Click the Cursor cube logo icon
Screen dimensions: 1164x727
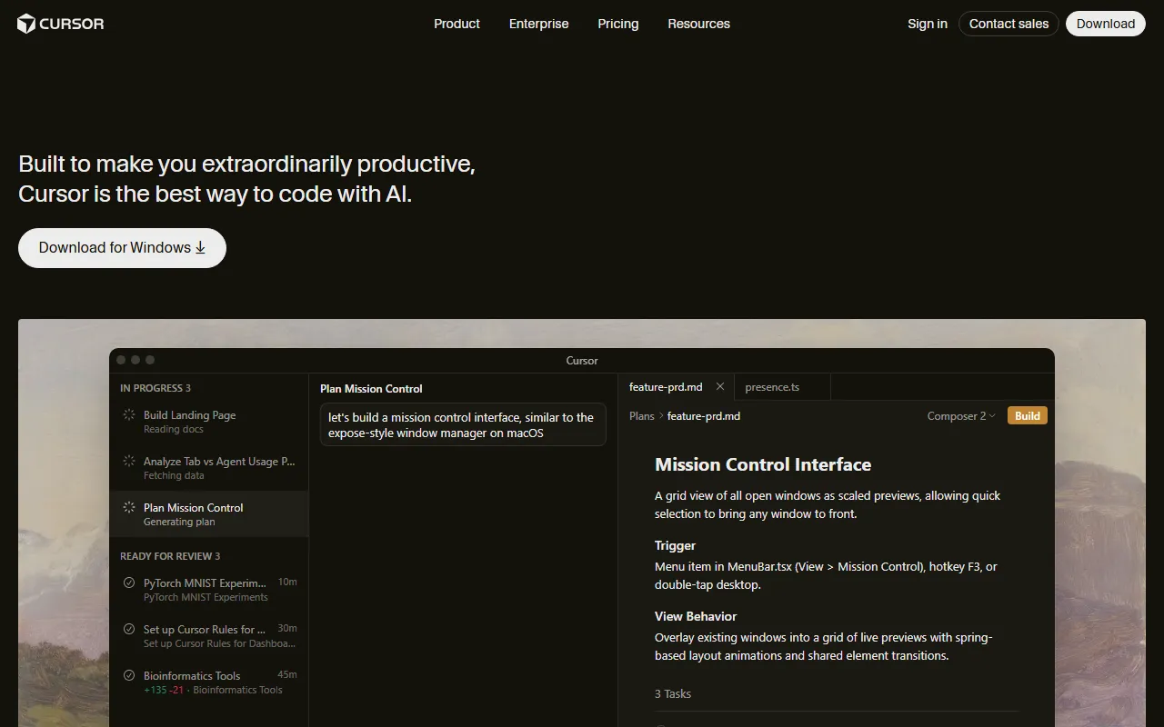[26, 24]
